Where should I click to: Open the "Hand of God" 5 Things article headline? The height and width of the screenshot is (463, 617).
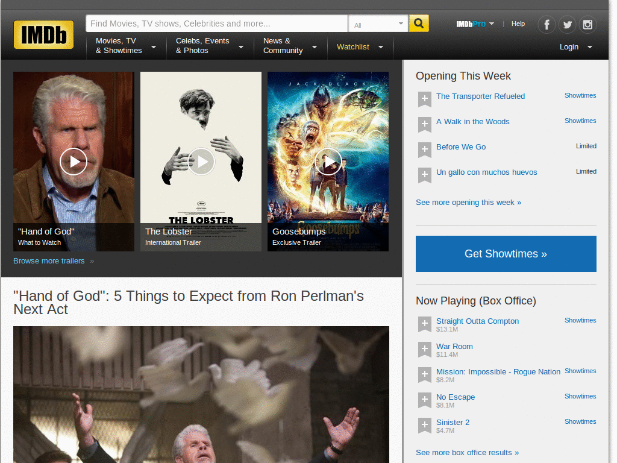[x=189, y=303]
